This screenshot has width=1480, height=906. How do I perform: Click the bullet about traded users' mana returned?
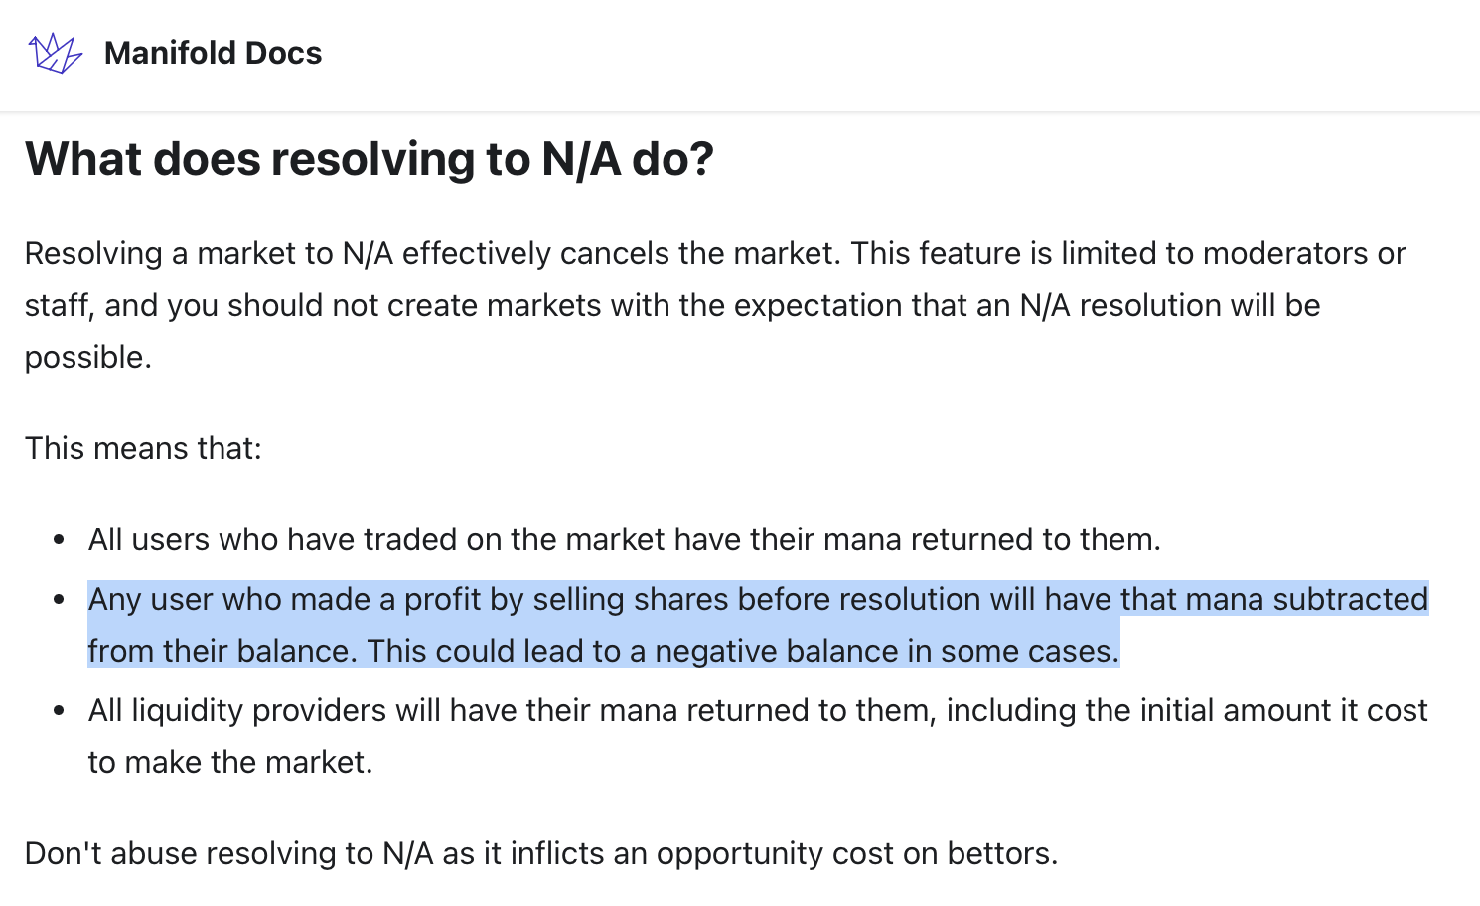(624, 540)
